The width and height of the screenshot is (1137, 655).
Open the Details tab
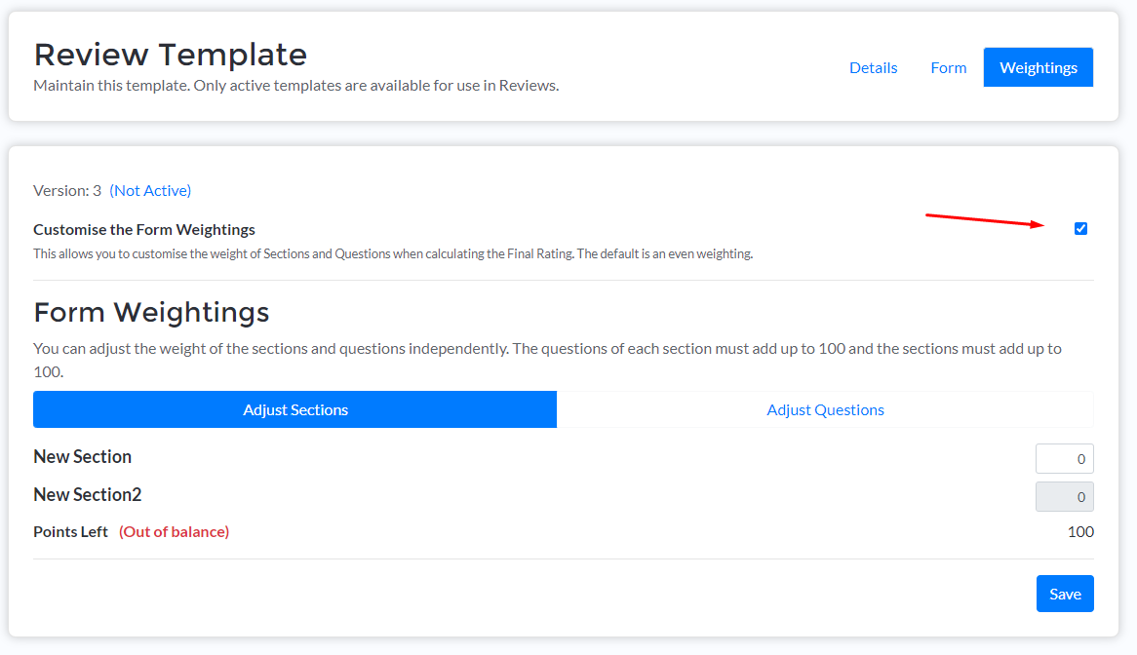pyautogui.click(x=873, y=67)
